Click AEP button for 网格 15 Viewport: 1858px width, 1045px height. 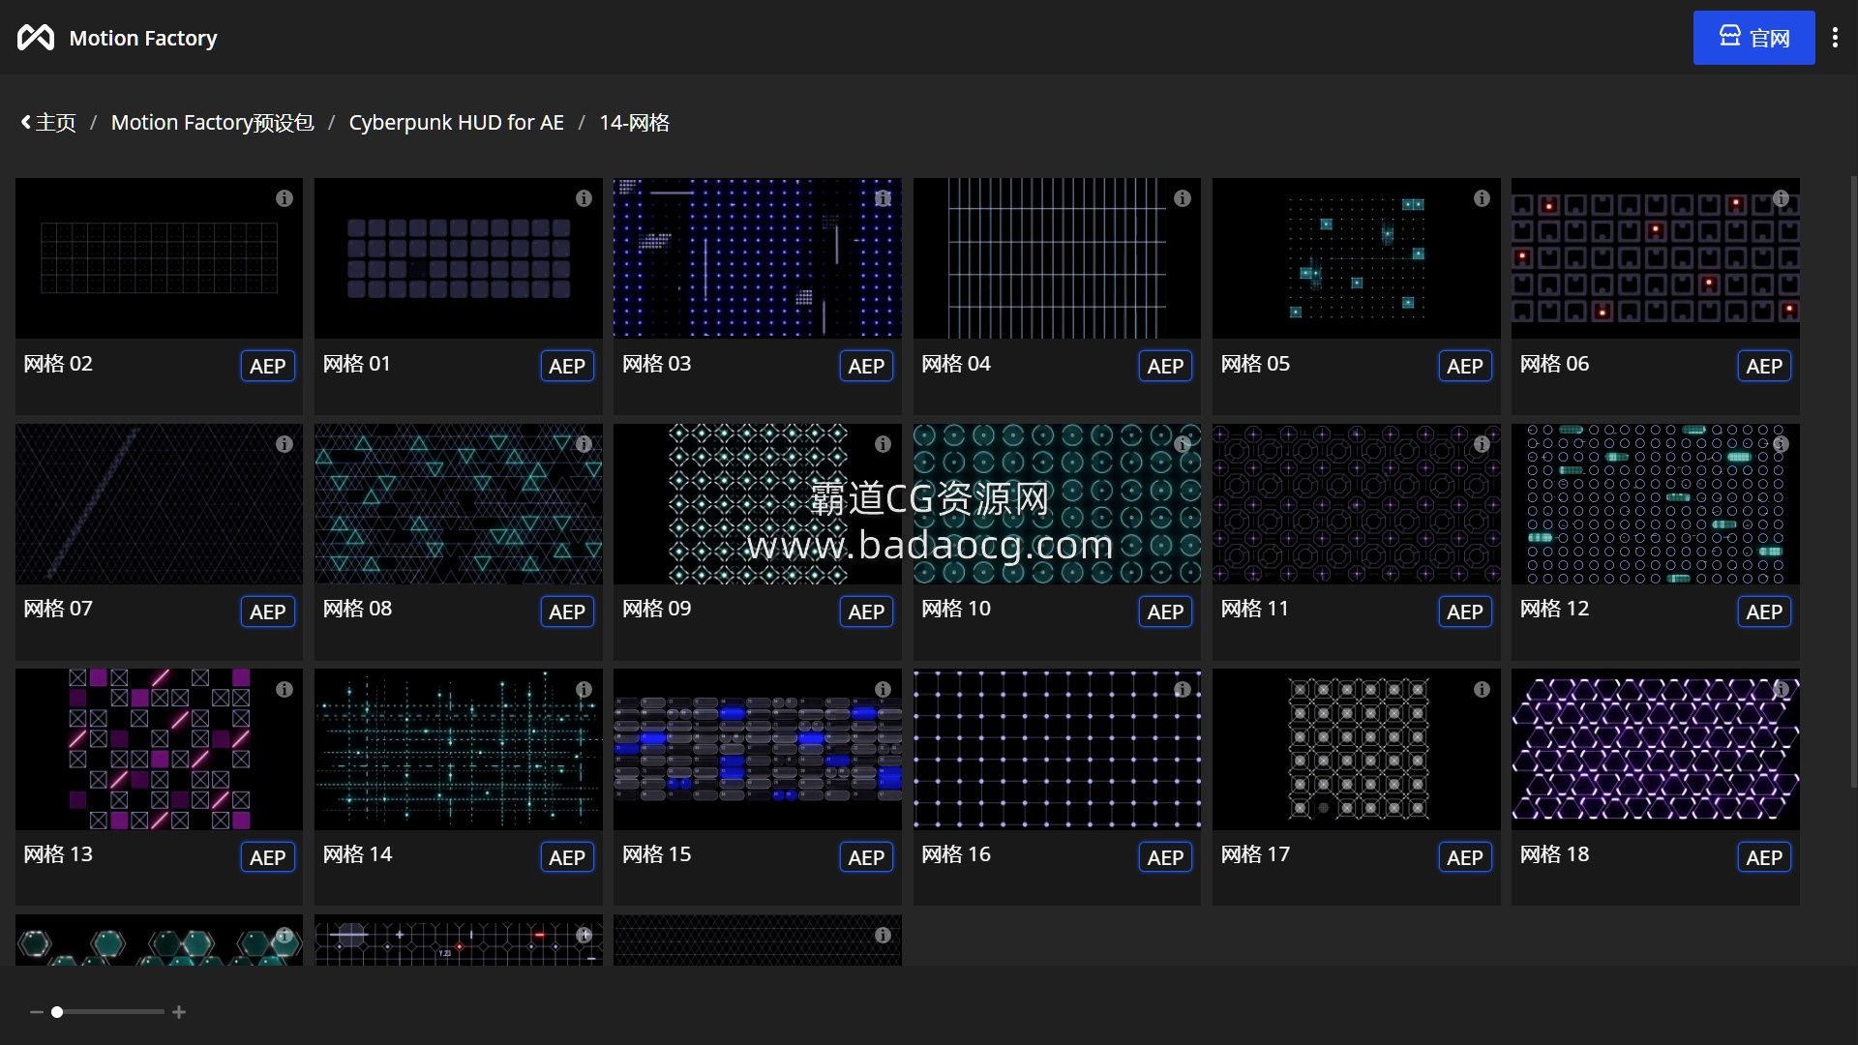pos(866,858)
